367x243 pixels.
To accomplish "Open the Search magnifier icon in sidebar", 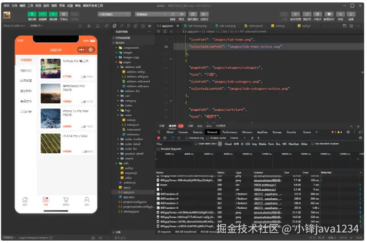I will click(x=122, y=26).
